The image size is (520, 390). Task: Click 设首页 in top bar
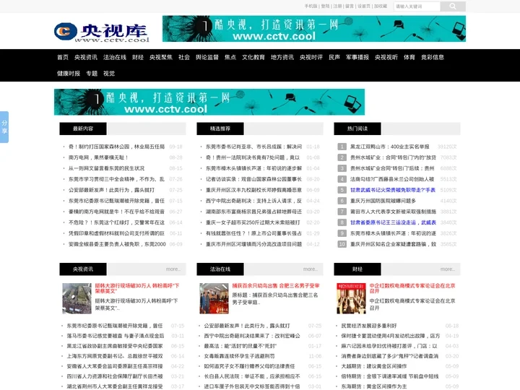pyautogui.click(x=364, y=6)
